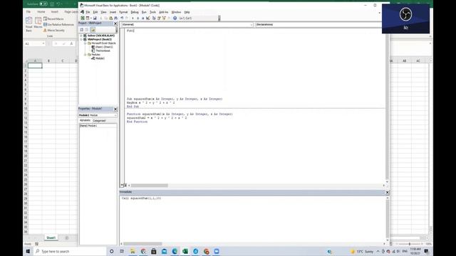Screen dimensions: 456x256
Task: Open the Add-Ins menu
Action: click(x=163, y=12)
